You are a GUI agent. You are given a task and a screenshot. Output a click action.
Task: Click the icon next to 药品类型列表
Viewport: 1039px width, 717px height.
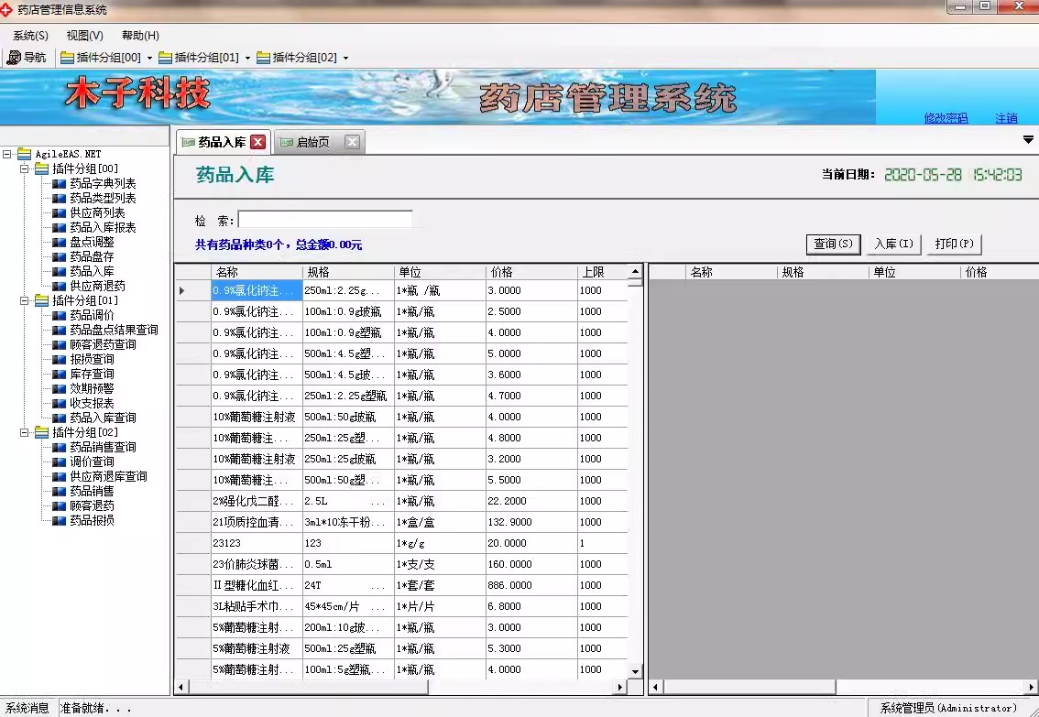pyautogui.click(x=59, y=198)
